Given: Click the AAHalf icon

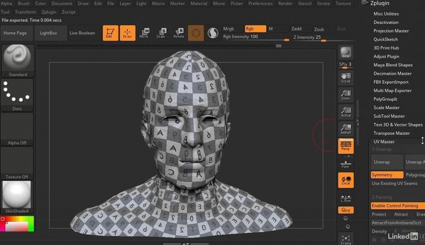Looking at the screenshot, I should point(346,129).
